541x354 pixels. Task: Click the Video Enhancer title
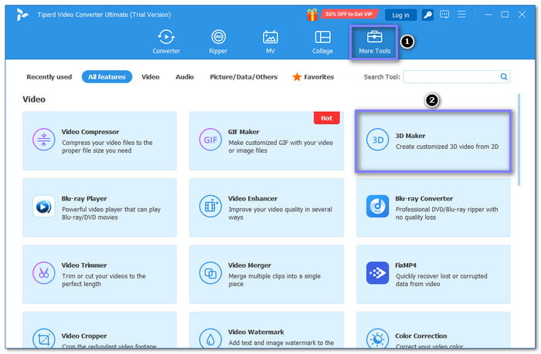point(253,199)
